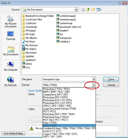Select the MI Tmplt folder

point(29,34)
